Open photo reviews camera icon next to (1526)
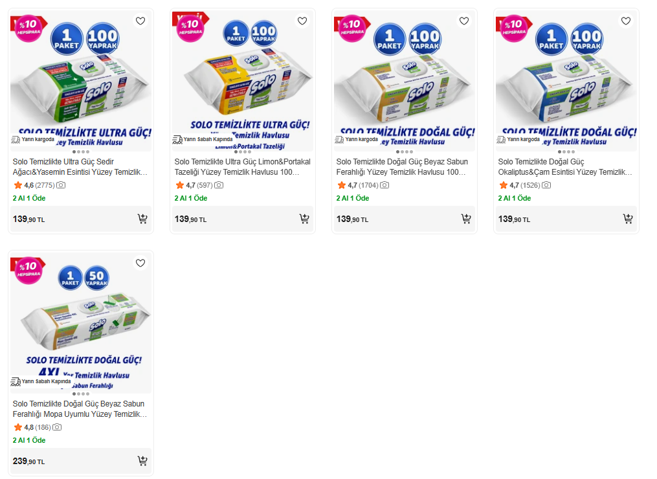Image resolution: width=657 pixels, height=479 pixels. click(546, 185)
